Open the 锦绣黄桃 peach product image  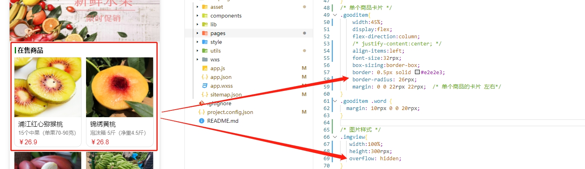click(x=120, y=87)
